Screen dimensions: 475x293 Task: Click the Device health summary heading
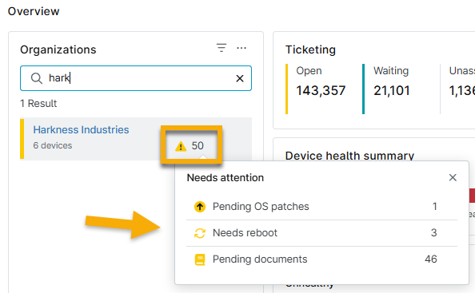click(x=349, y=156)
